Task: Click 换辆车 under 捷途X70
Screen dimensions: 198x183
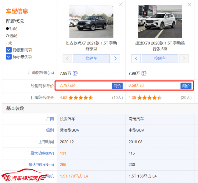Action: [x=160, y=59]
